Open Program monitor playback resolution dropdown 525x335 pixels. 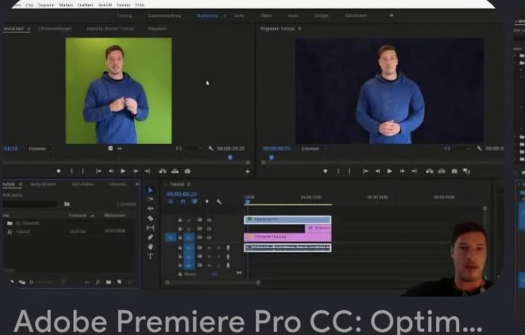(x=457, y=149)
